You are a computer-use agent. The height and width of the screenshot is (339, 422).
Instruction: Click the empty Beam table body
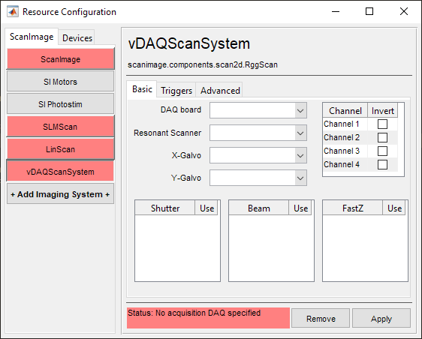[x=271, y=247]
